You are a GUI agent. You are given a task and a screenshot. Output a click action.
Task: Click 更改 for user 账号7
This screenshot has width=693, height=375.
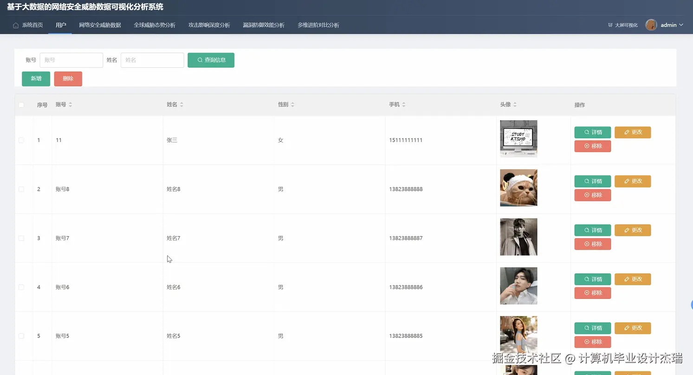[x=633, y=230]
